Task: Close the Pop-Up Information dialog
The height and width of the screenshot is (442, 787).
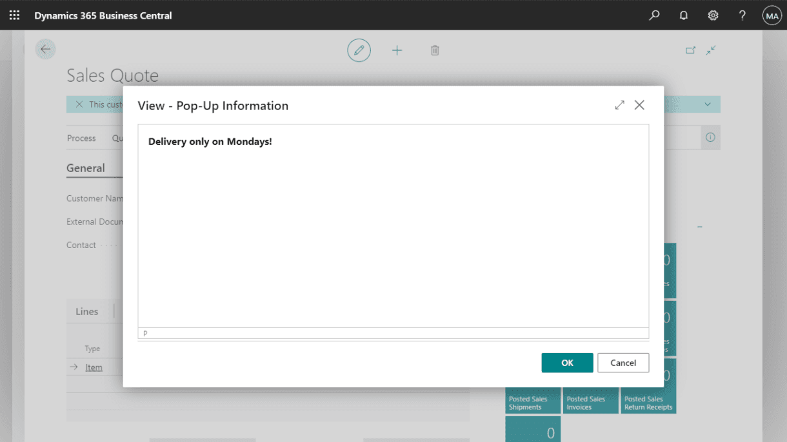Action: point(639,105)
